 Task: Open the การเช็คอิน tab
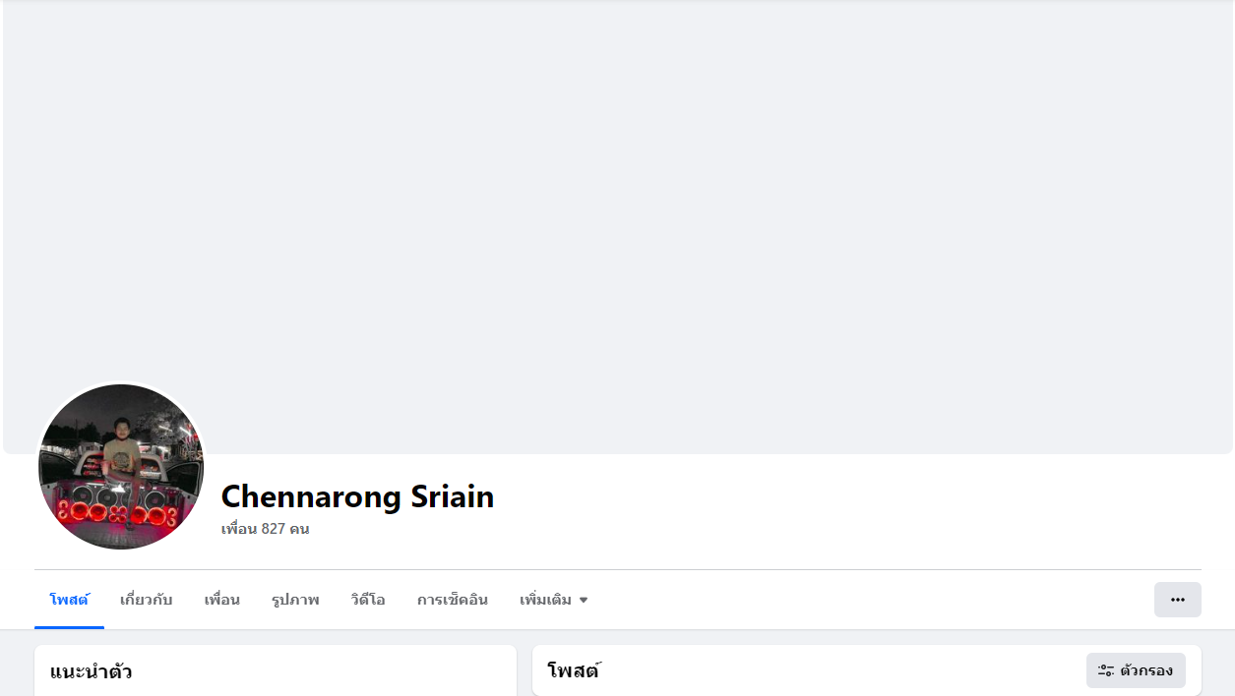452,600
